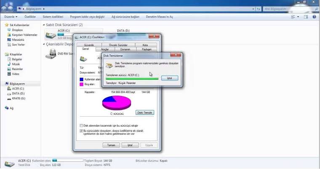Click Denetim Masası'nı Aç
The width and height of the screenshot is (320, 169).
(160, 17)
